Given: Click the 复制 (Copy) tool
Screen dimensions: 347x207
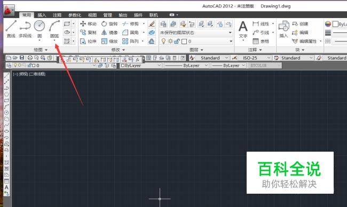Looking at the screenshot, I should point(88,32).
